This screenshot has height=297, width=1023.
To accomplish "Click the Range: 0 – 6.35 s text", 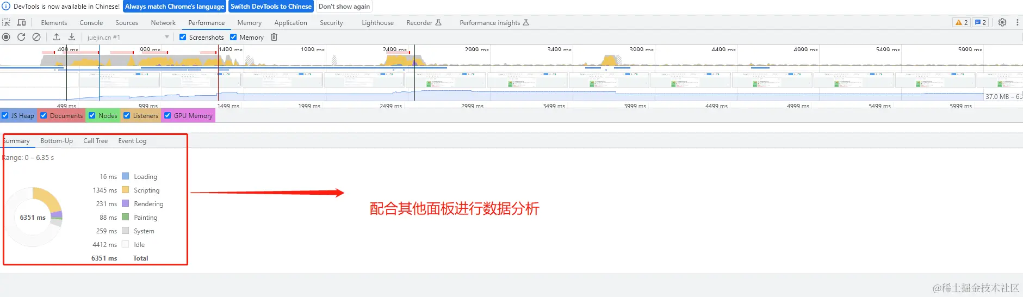I will point(28,158).
